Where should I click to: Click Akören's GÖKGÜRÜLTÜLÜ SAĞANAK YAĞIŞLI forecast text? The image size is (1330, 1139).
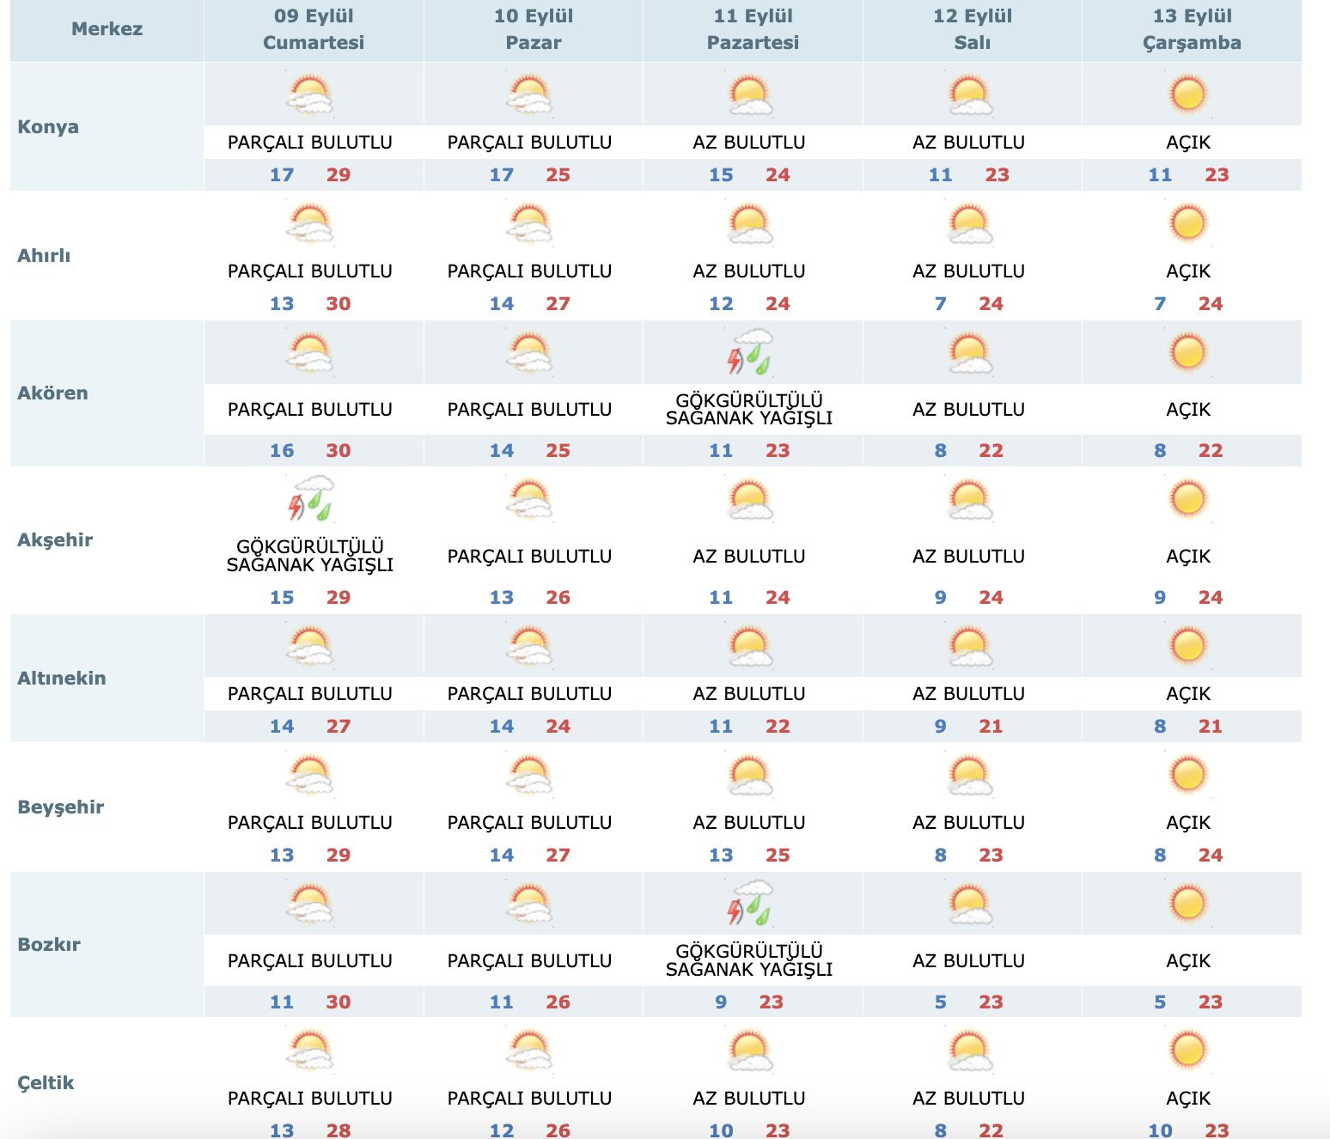tap(749, 409)
